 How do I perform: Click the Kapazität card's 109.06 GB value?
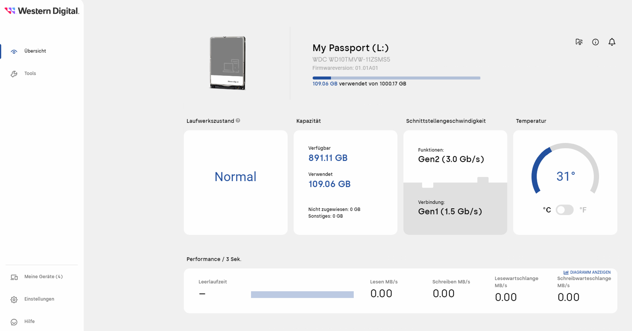[x=329, y=184]
